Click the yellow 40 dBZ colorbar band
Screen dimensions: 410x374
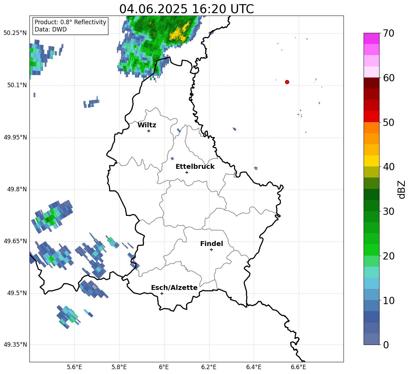point(371,161)
